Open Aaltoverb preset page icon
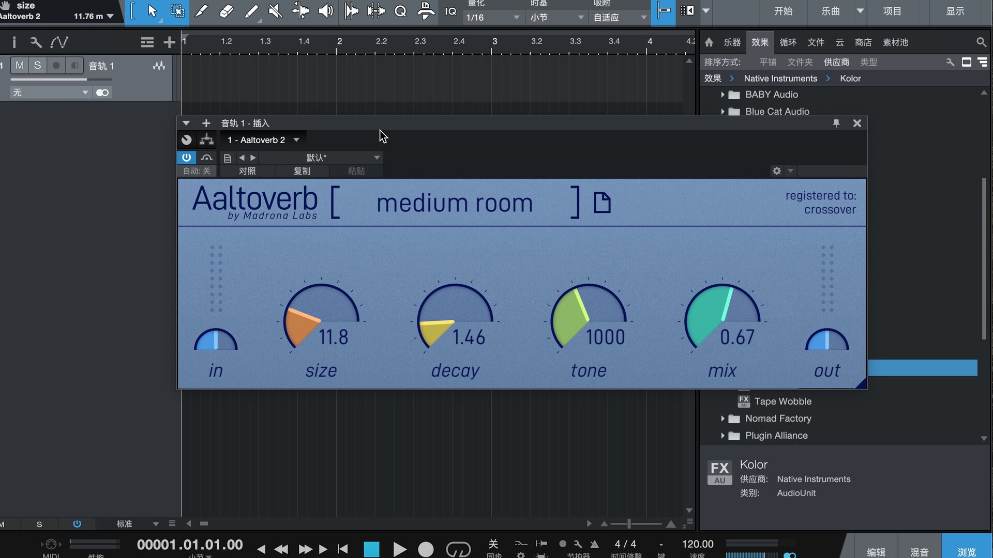This screenshot has width=993, height=558. 601,203
